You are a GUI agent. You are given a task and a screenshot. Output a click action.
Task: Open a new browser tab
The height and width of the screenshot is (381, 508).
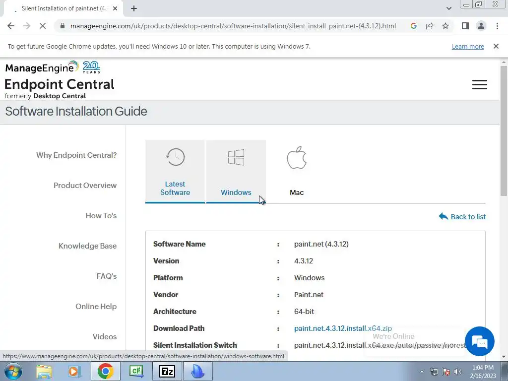coord(134,8)
